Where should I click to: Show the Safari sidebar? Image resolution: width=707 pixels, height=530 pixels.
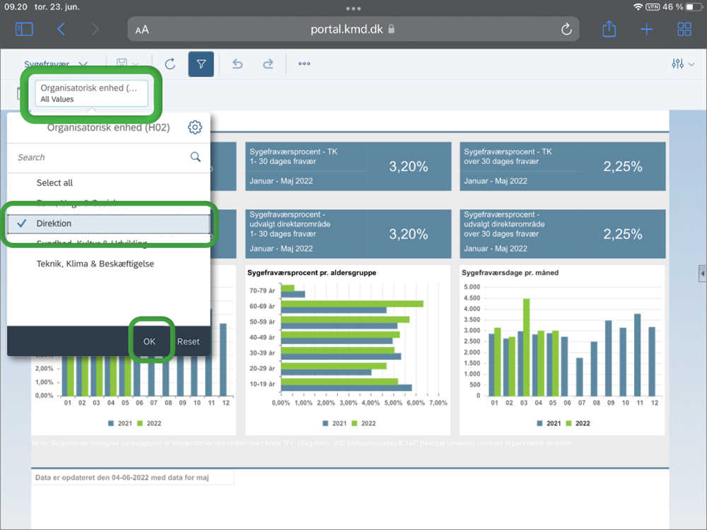(x=24, y=29)
